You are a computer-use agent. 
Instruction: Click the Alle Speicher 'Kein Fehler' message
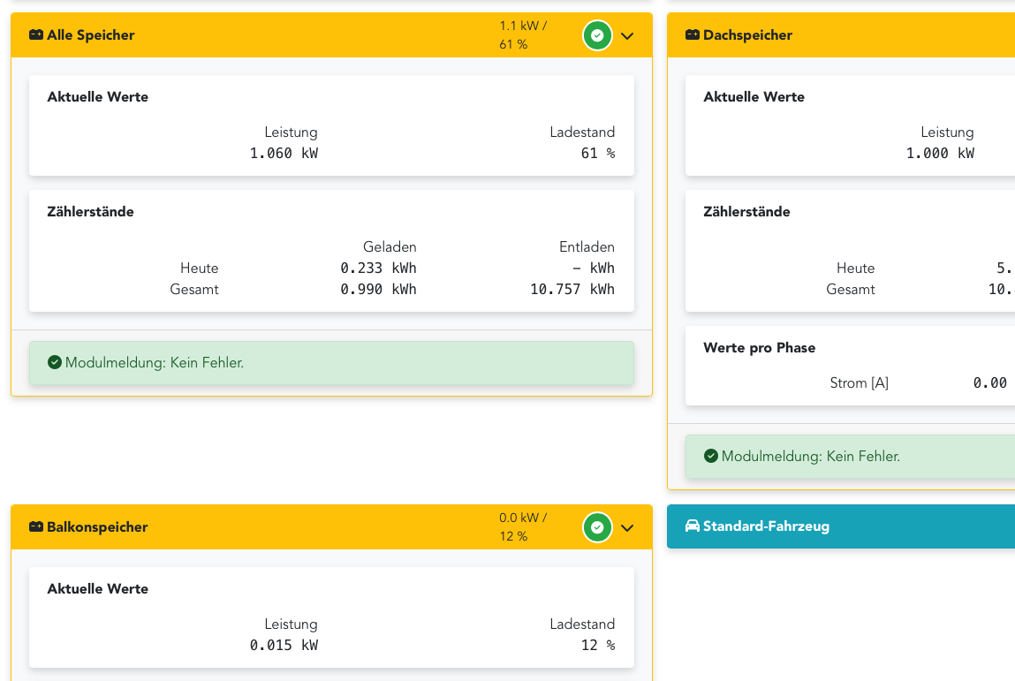[x=155, y=362]
